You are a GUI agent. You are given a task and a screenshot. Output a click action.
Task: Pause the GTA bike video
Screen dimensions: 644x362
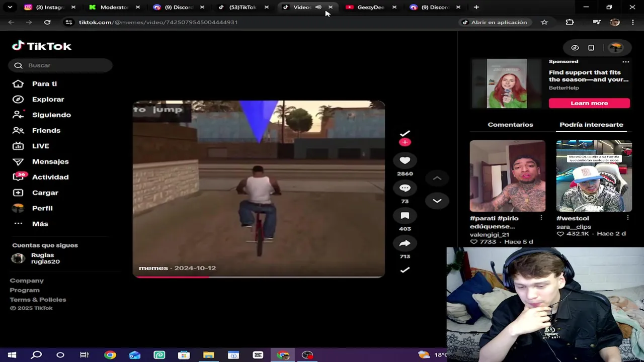pos(259,189)
